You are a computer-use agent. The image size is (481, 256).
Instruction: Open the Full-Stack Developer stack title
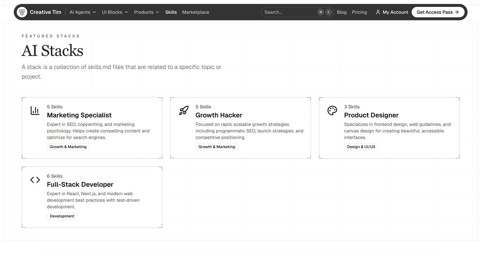point(80,184)
